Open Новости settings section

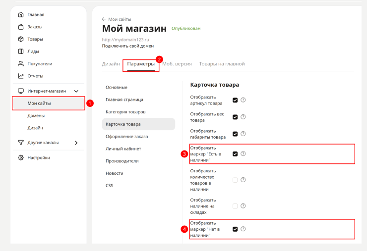click(x=138, y=173)
